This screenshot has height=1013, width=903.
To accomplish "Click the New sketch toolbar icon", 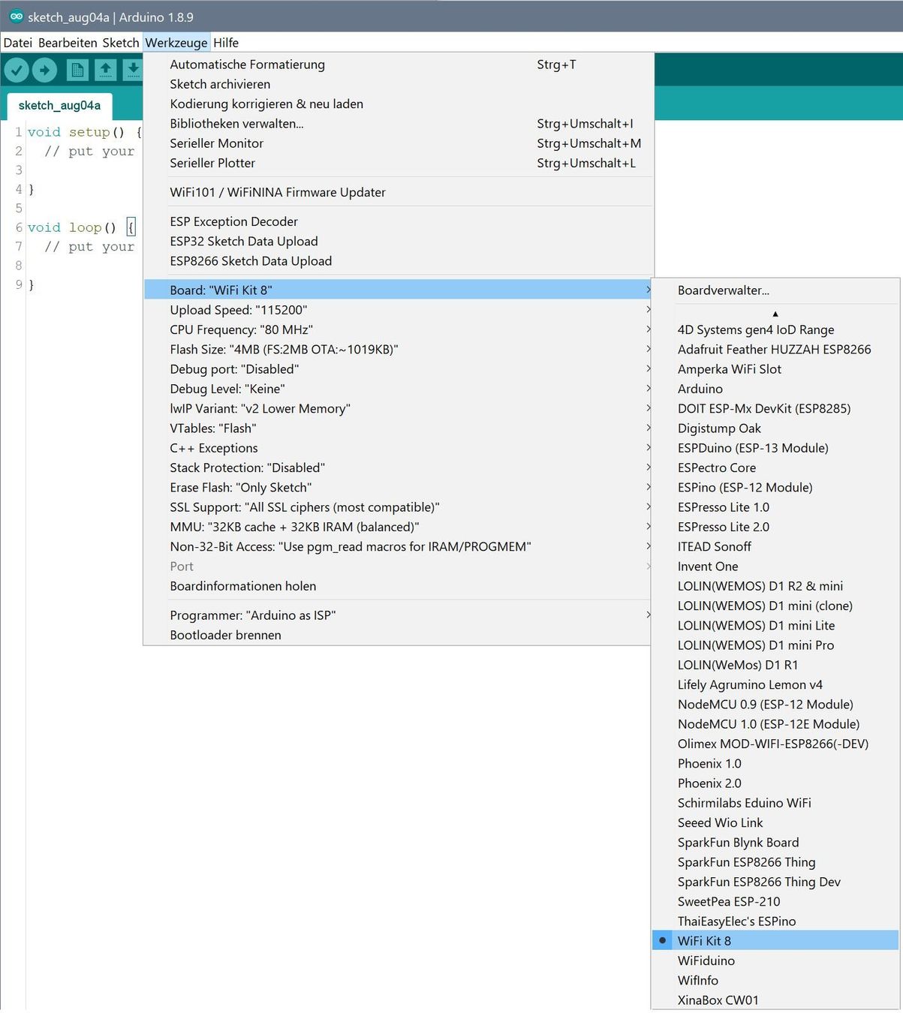I will coord(77,71).
